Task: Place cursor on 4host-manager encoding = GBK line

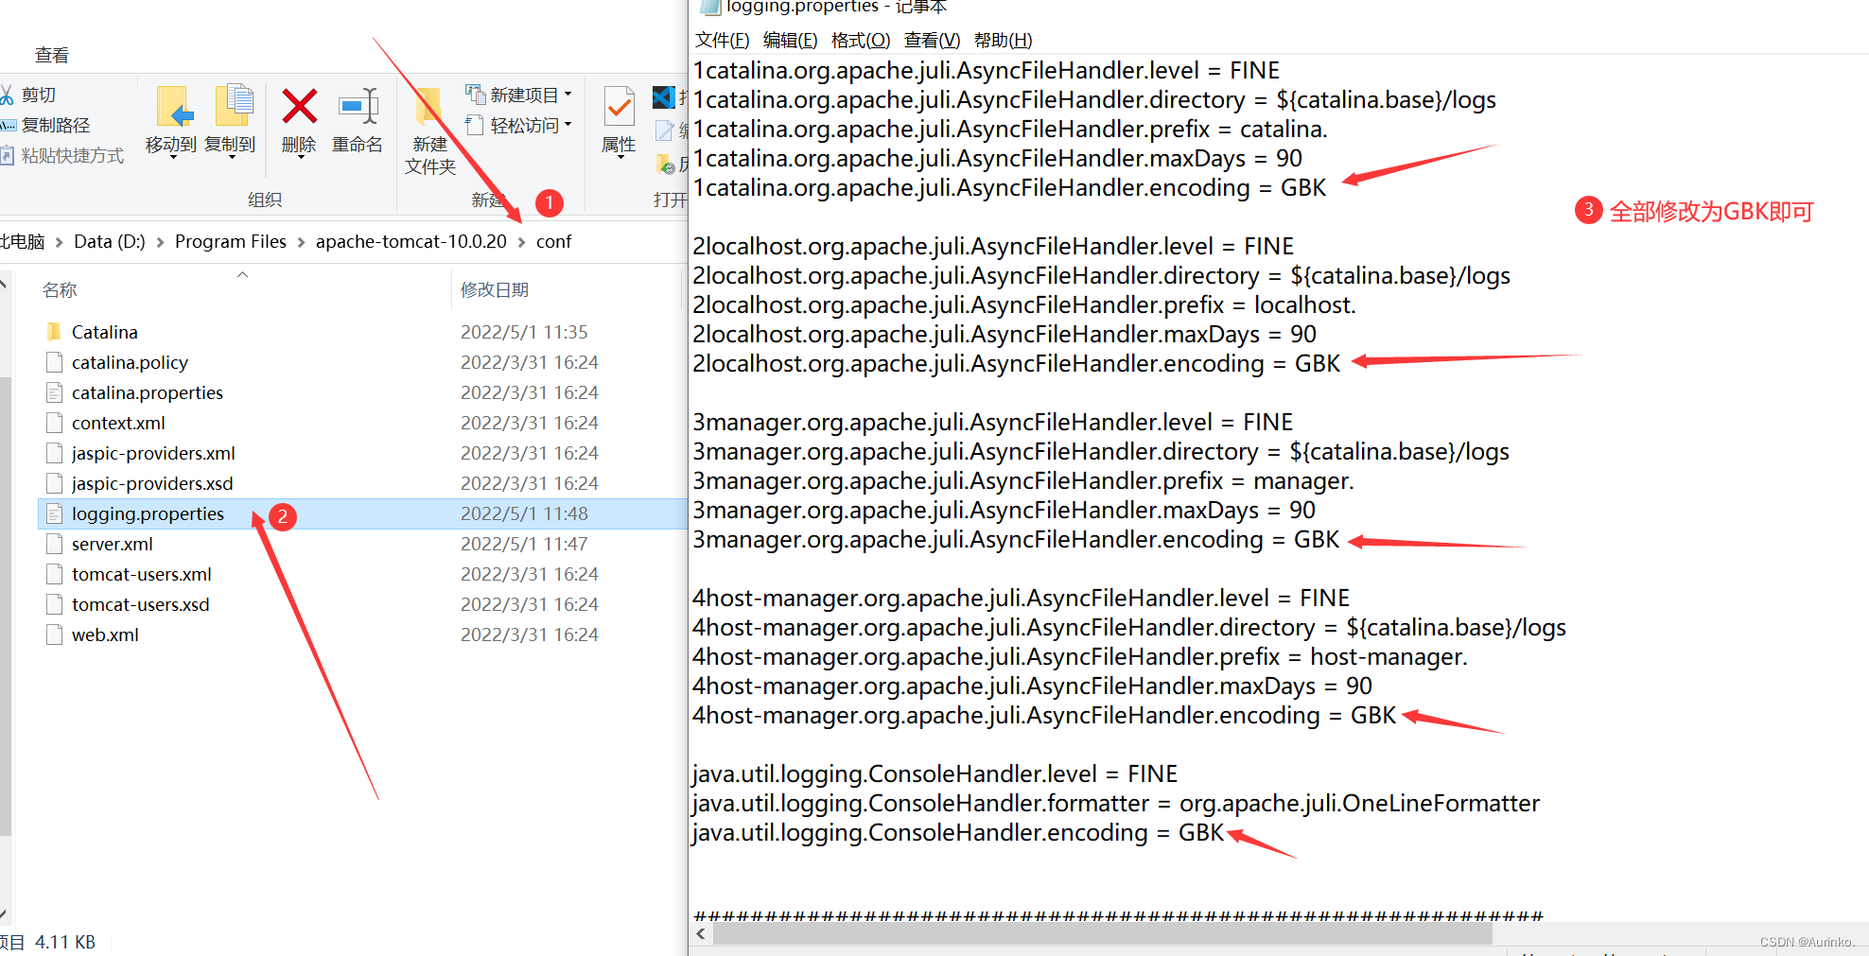Action: (x=1044, y=715)
